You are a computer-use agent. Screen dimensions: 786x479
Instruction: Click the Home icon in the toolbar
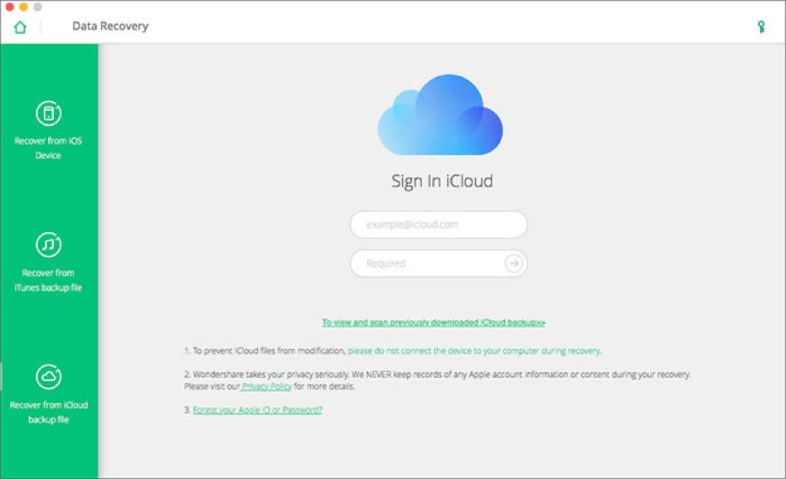coord(19,26)
